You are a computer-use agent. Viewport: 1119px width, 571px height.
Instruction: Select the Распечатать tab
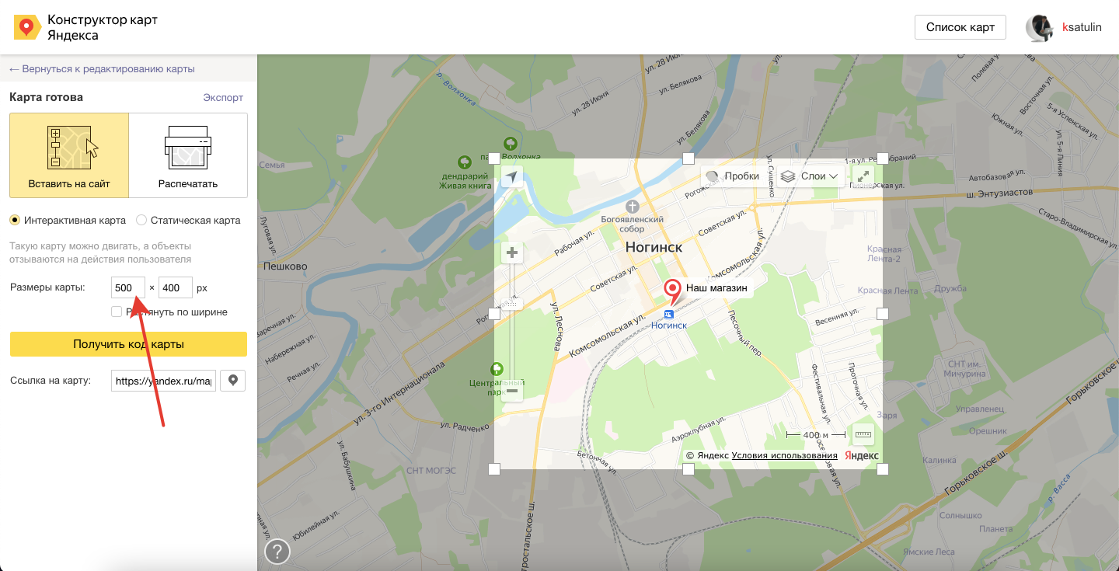[188, 155]
